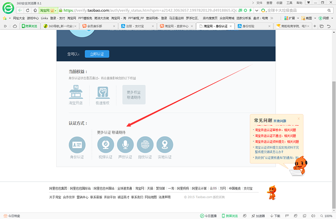Viewport: 336px width, 219px height.
Task: Click the green lock security icon
Action: 60,10
